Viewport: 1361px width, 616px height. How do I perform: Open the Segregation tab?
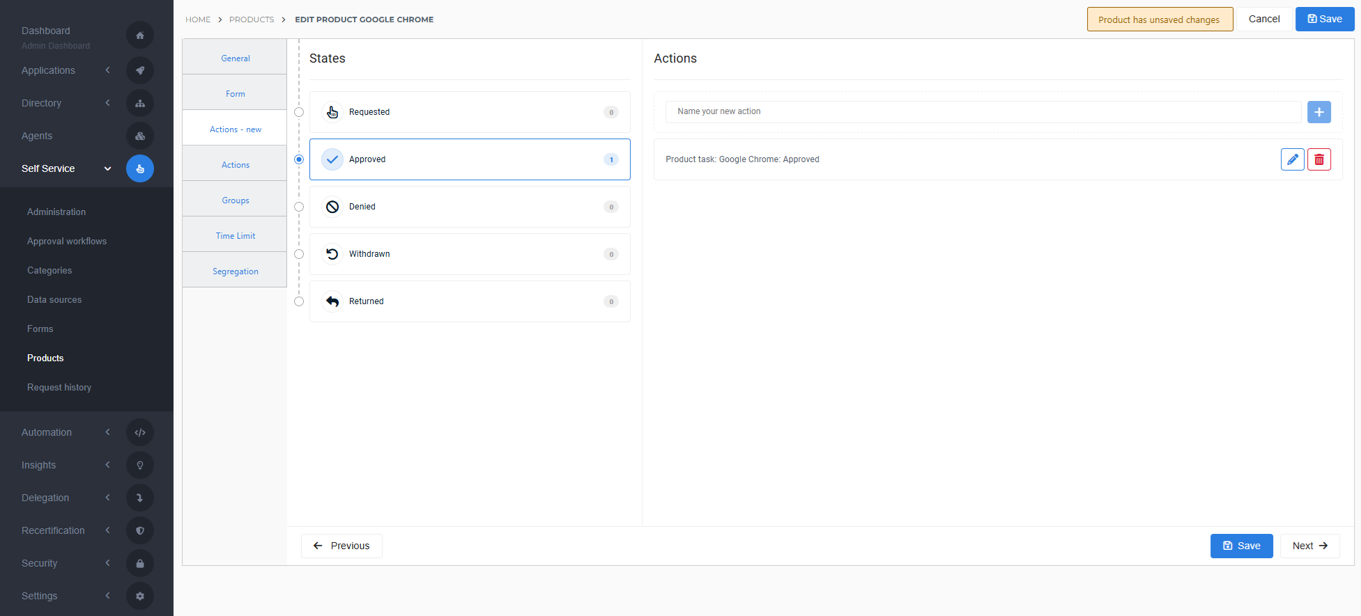[235, 271]
